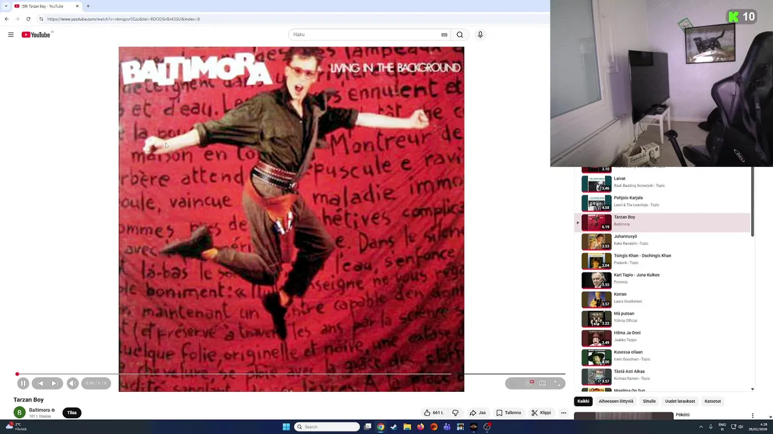Open the weather widget on taskbar

point(15,427)
